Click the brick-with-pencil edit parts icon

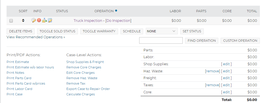pyautogui.click(x=34, y=20)
